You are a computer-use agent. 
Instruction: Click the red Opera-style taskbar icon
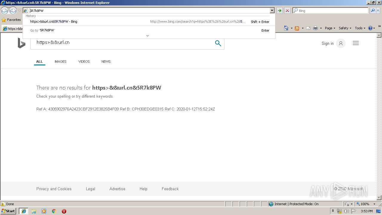point(64,211)
